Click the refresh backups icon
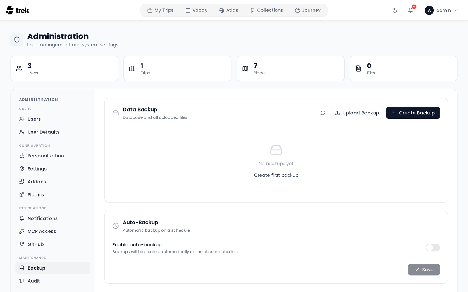Screen dimensions: 468x292 [x=323, y=113]
